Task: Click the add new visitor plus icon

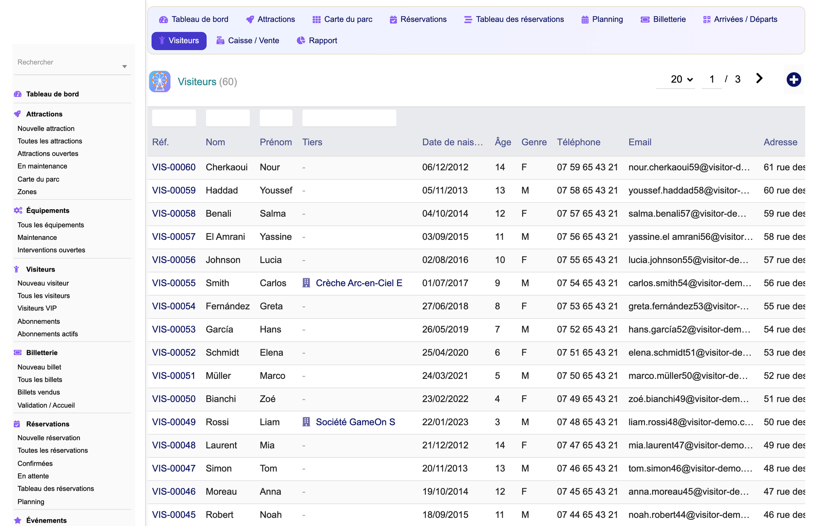Action: (794, 80)
